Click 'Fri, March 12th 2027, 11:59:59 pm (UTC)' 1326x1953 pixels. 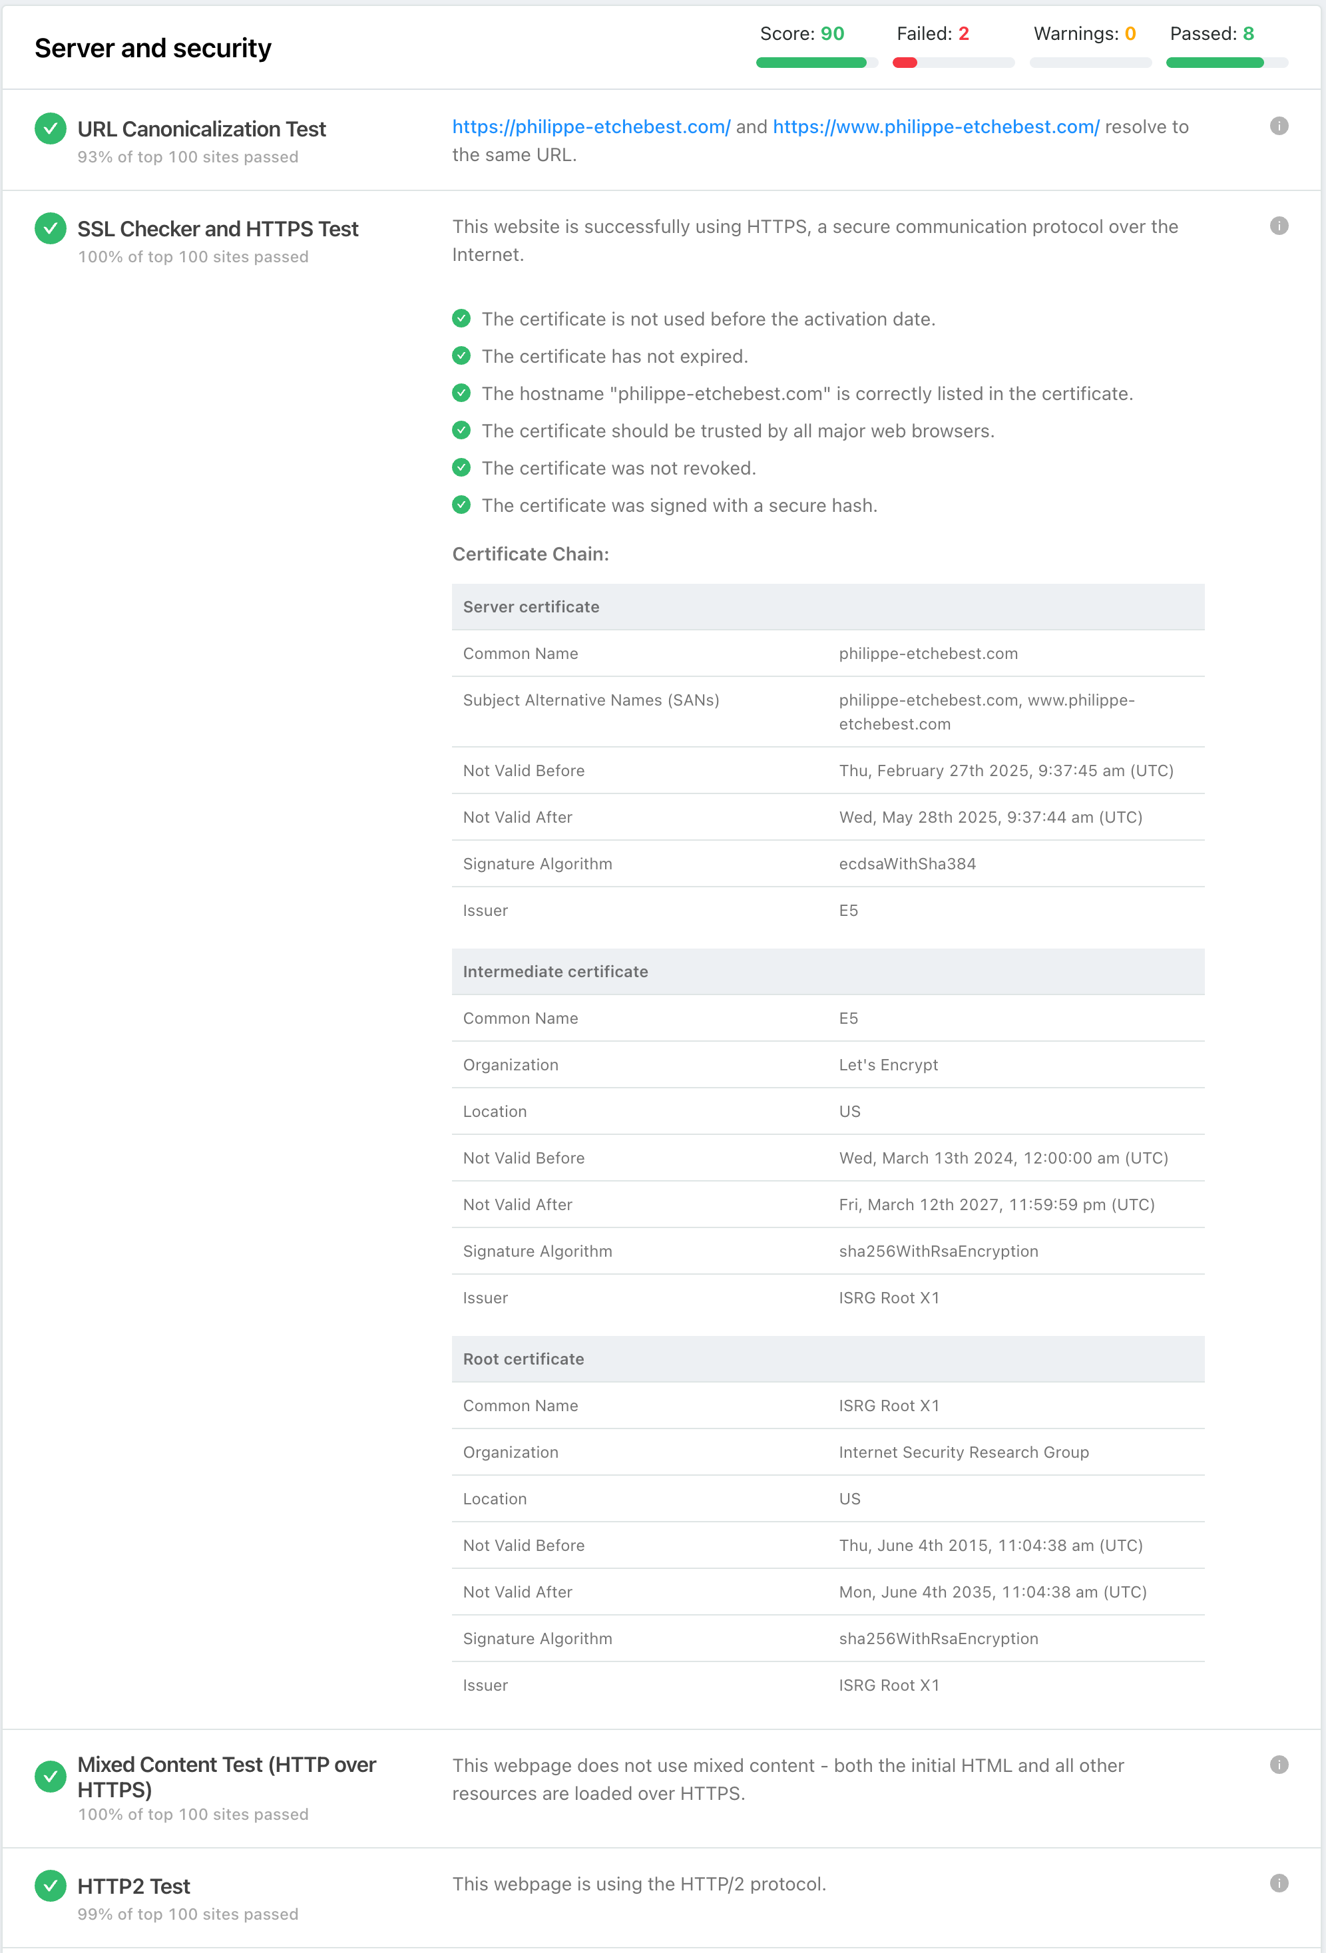[996, 1204]
